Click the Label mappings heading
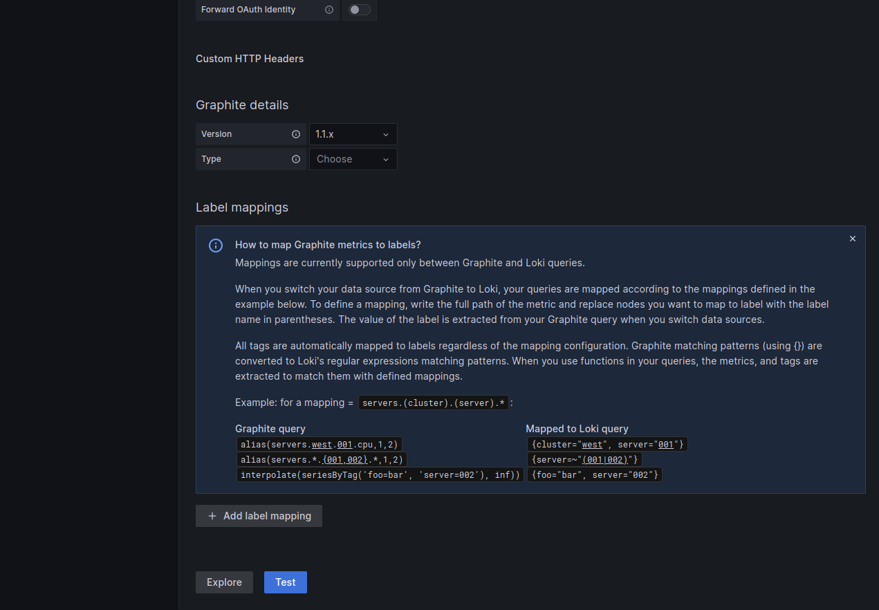Screen dimensions: 879x610 pos(242,207)
